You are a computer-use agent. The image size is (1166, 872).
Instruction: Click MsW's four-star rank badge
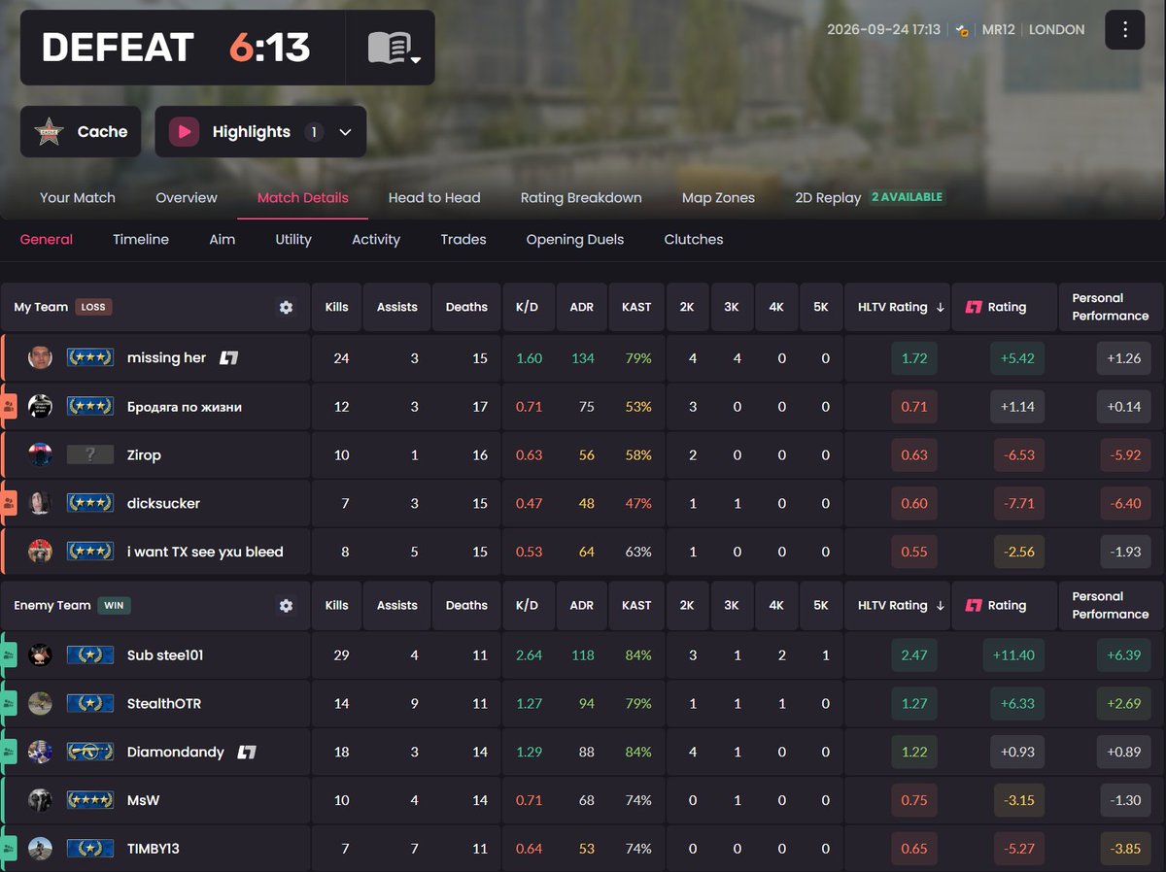(90, 801)
